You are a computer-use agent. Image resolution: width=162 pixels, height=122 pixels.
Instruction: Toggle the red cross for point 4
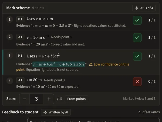pyautogui.click(x=137, y=82)
